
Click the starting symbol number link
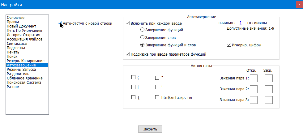tap(241, 23)
